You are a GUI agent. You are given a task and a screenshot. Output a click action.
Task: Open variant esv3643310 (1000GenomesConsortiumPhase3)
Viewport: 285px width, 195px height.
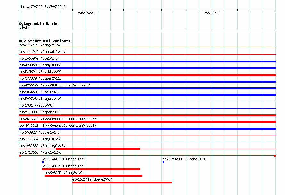pyautogui.click(x=58, y=119)
